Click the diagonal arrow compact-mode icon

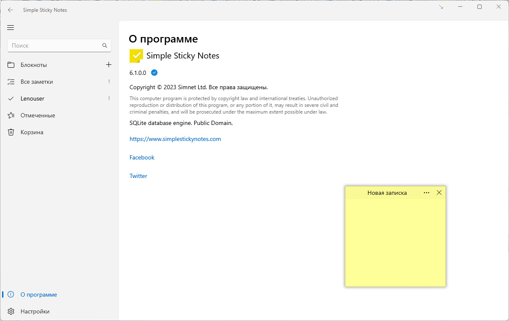click(441, 7)
